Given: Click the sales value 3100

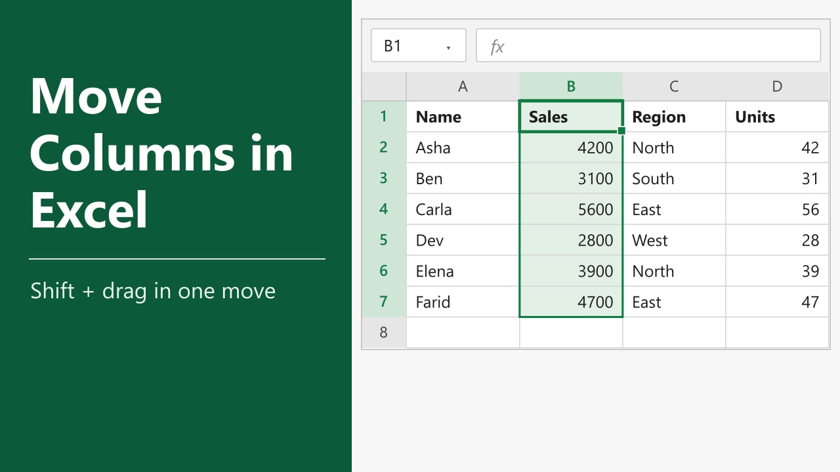Looking at the screenshot, I should (571, 178).
